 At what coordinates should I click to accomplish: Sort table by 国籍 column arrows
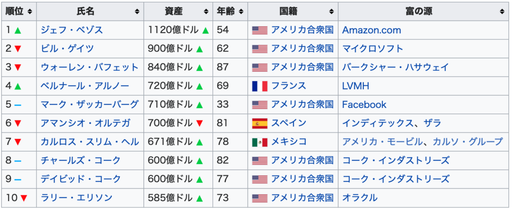click(332, 12)
